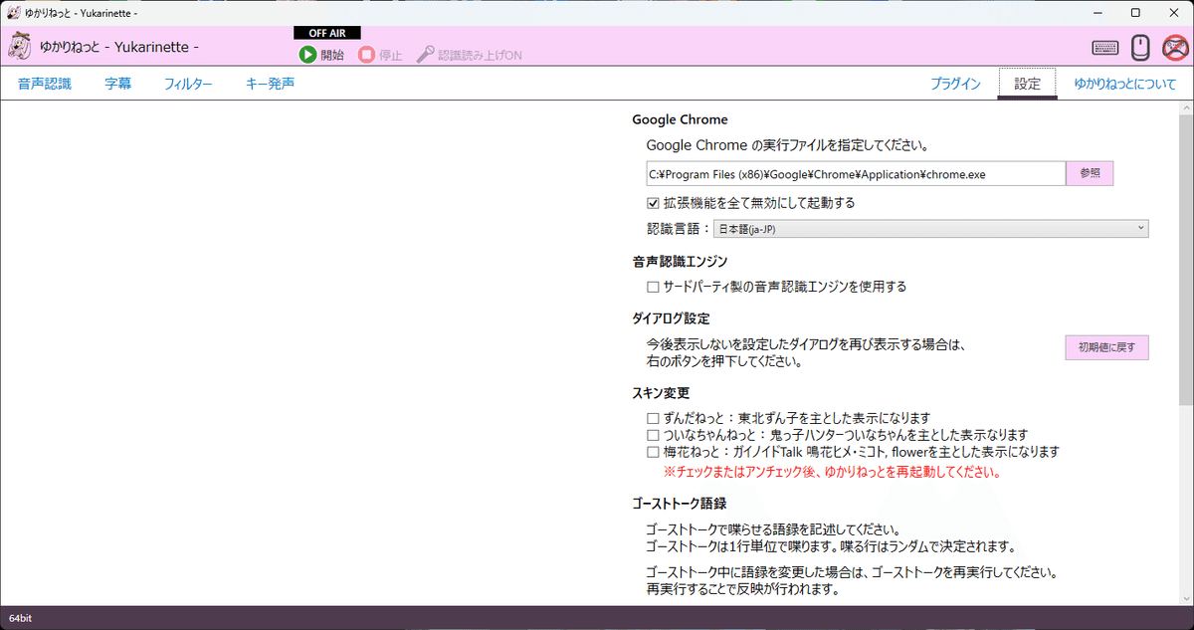Open the キー発声 tab
1194x630 pixels.
click(x=270, y=84)
